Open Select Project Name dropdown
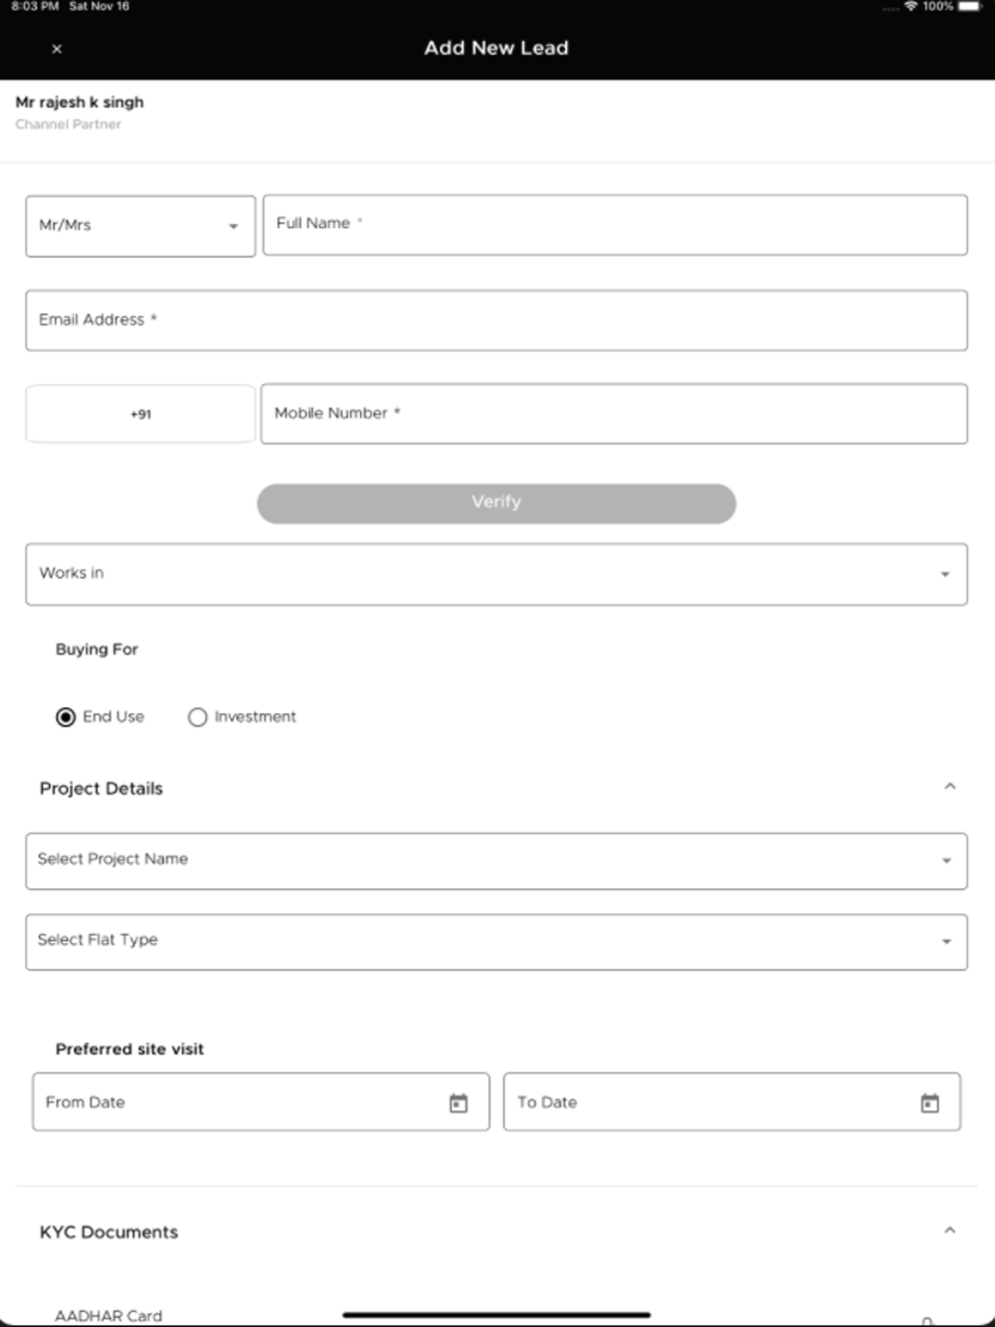Viewport: 995px width, 1327px height. click(x=497, y=861)
